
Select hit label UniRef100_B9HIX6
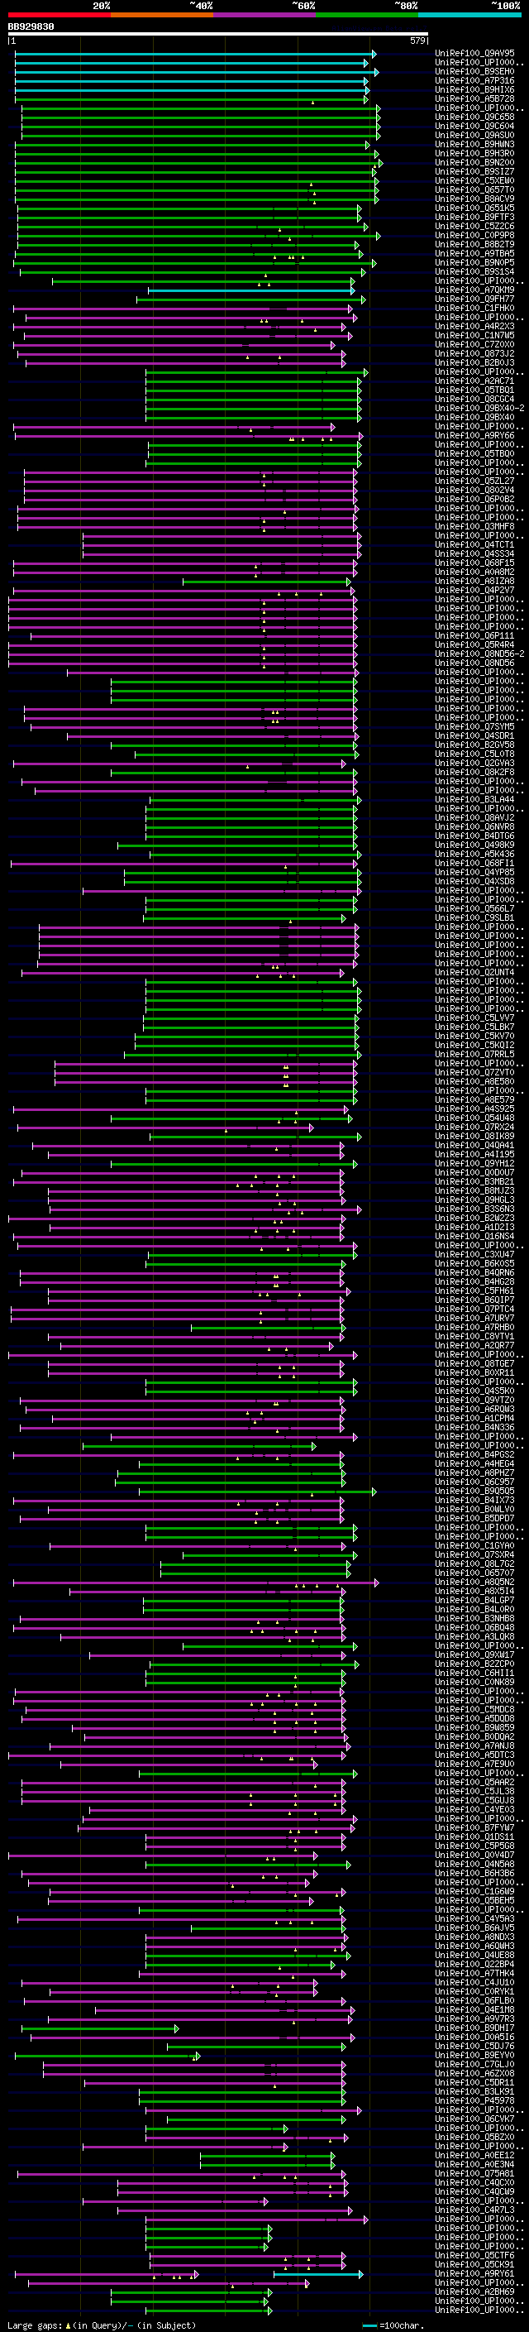(474, 89)
